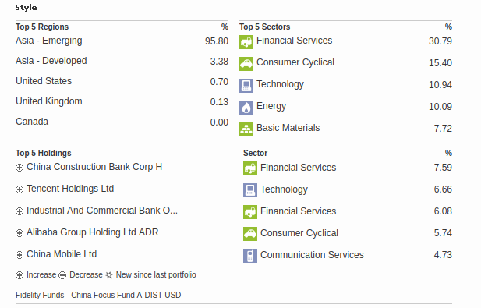This screenshot has height=308, width=481.
Task: Click plus icon next to Alibaba Group Holding
Action: [19, 233]
